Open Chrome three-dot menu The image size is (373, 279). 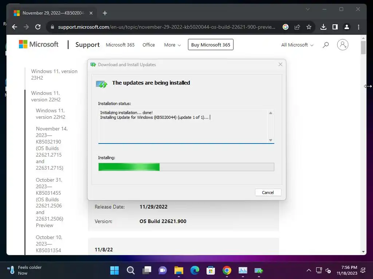point(358,27)
